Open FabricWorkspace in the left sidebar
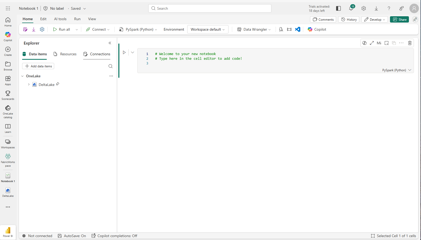Viewport: 421px width, 240px height. point(8,160)
